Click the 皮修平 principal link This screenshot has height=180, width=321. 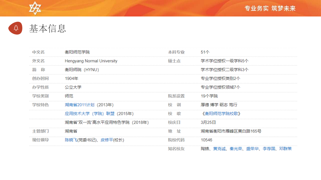(107, 140)
